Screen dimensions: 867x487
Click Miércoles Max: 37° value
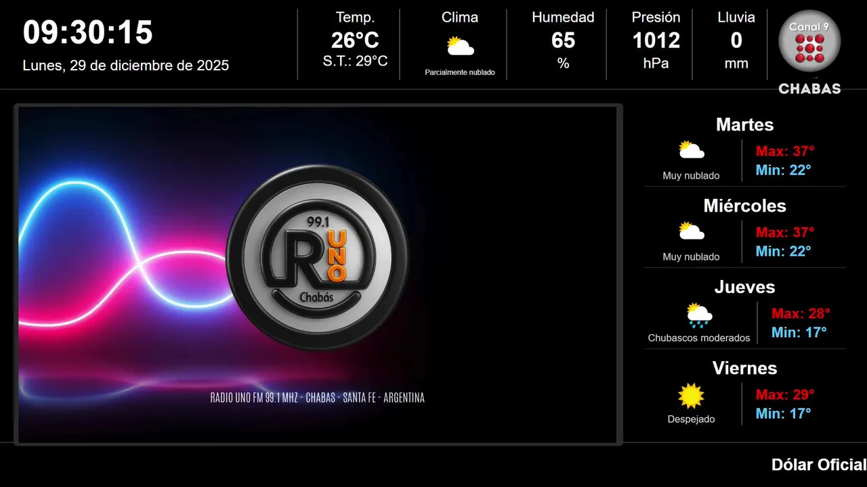point(785,232)
